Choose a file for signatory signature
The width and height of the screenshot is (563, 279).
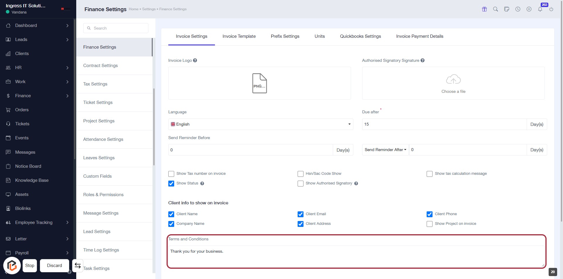tap(453, 83)
